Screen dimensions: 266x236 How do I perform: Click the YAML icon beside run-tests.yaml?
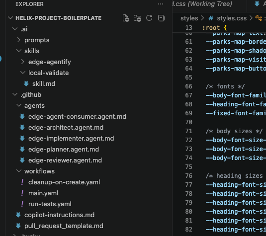(22, 204)
